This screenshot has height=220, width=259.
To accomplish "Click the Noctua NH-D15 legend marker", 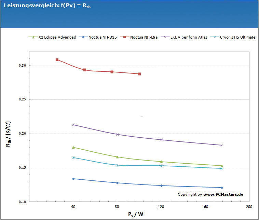I will pos(83,37).
